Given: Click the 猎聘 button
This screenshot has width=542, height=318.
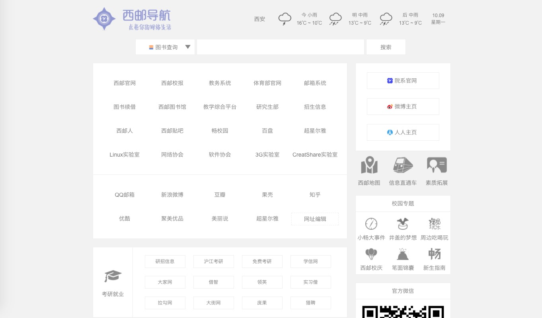Looking at the screenshot, I should pyautogui.click(x=311, y=303).
